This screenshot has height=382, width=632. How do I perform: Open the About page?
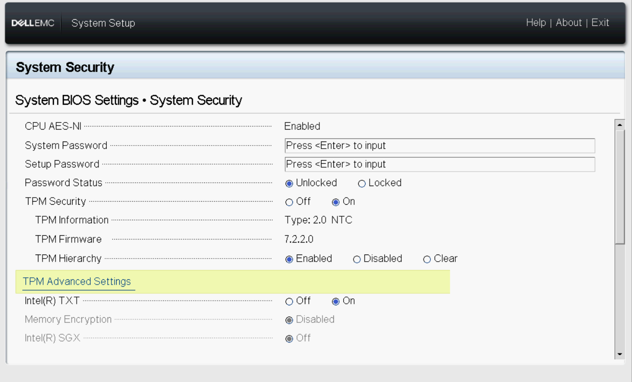(569, 23)
